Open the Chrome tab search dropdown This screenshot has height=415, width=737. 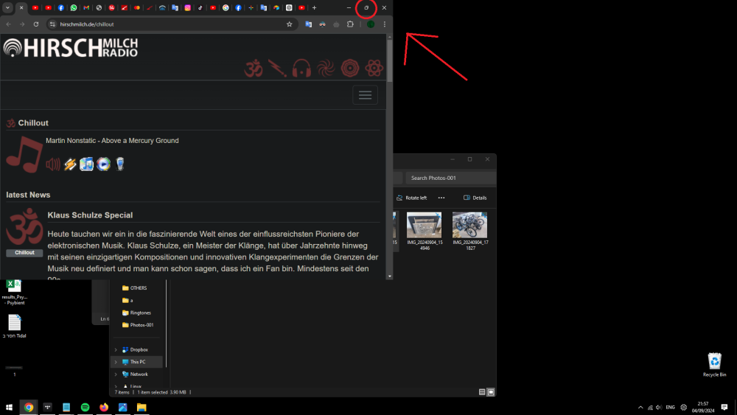tap(7, 7)
